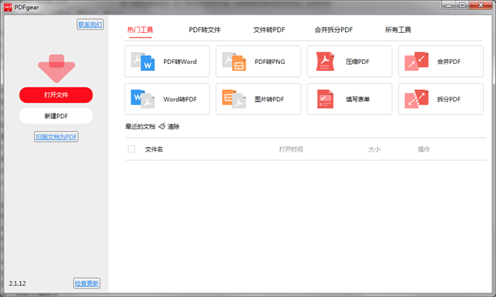Click the 最近的文档 heading
496x297 pixels.
pyautogui.click(x=140, y=126)
